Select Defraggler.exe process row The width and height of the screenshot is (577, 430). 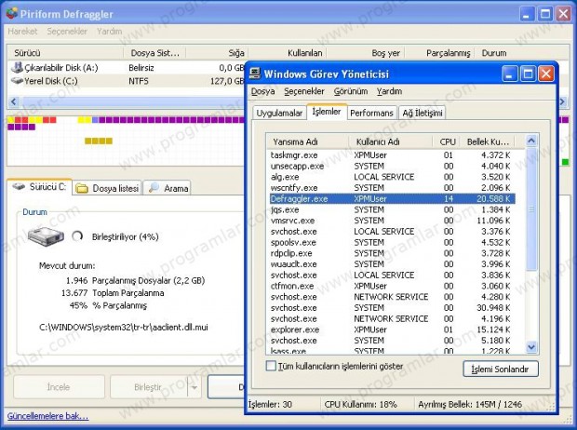click(392, 199)
